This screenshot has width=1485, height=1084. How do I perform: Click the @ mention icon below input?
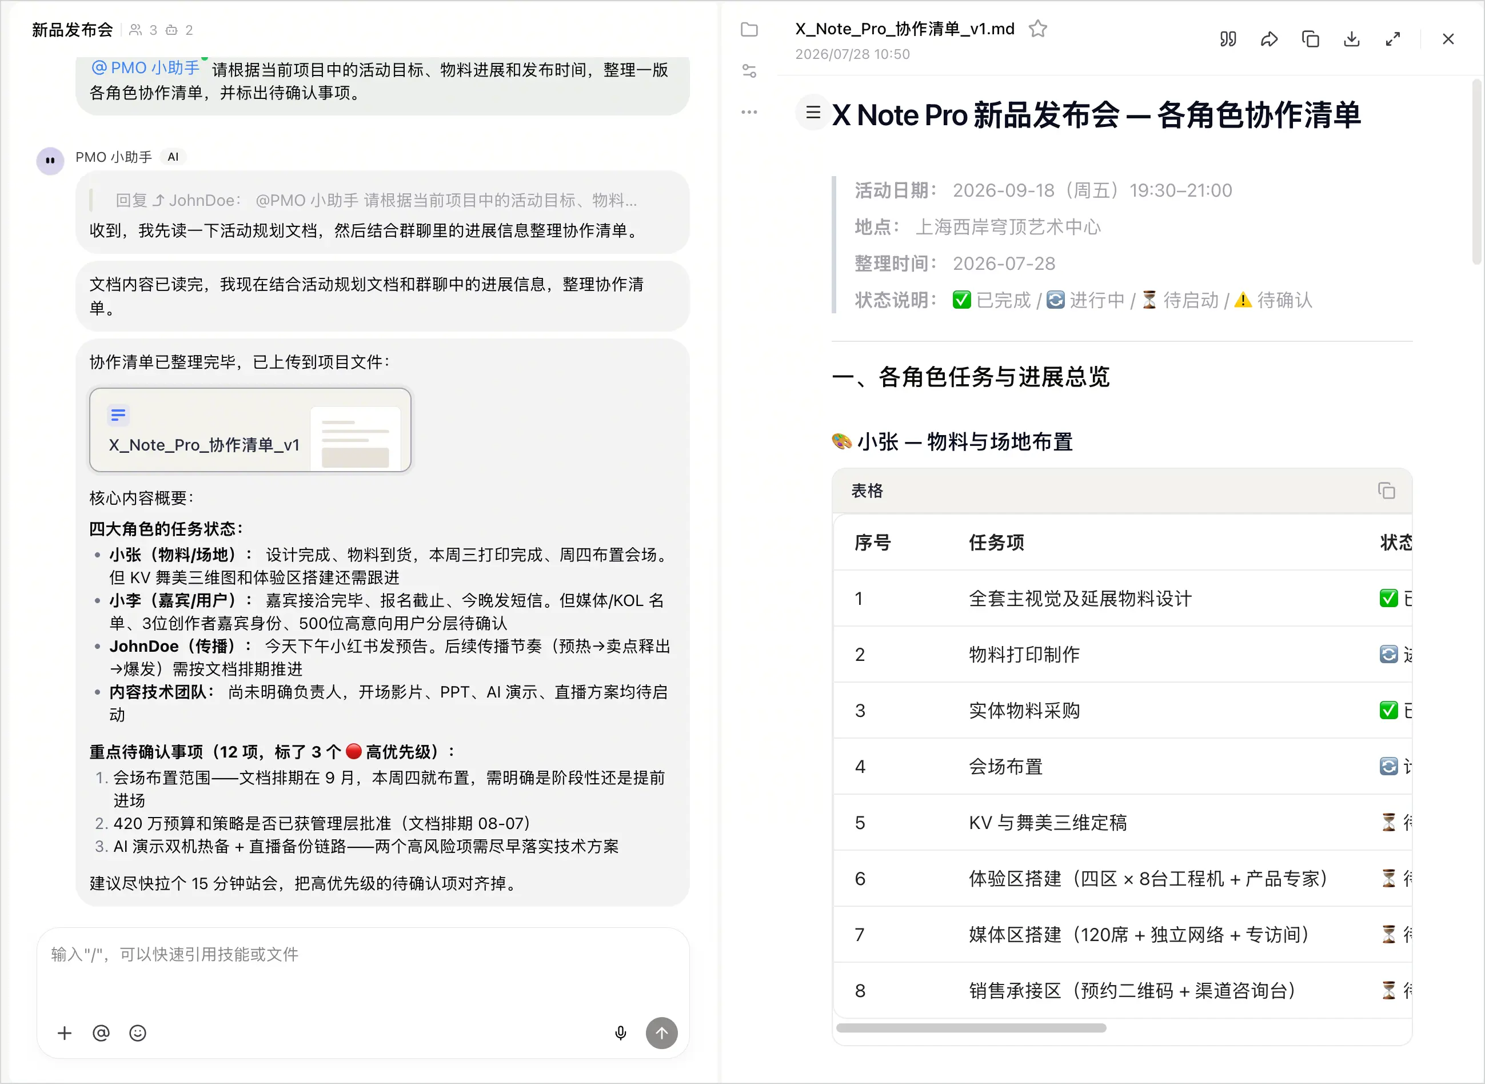pyautogui.click(x=101, y=1034)
